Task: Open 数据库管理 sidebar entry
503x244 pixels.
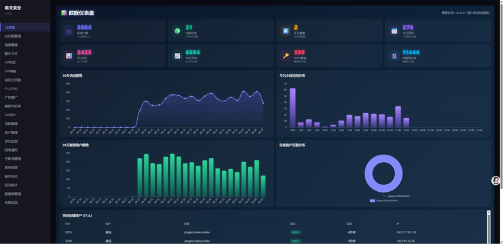Action: pos(13,194)
